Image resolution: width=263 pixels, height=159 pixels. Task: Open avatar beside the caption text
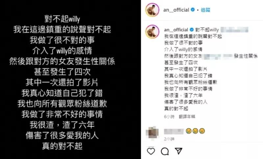pyautogui.click(x=152, y=32)
